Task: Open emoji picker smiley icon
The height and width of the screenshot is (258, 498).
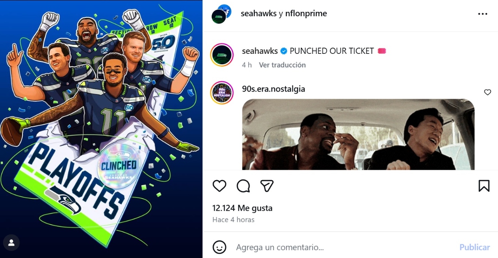Action: click(x=220, y=247)
